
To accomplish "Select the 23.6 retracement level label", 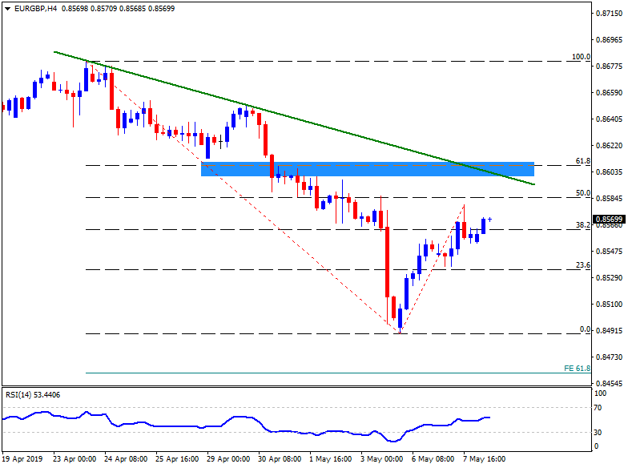I will tap(583, 265).
